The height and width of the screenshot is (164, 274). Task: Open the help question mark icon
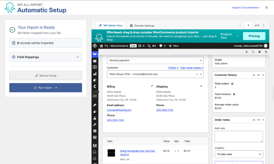tap(266, 52)
